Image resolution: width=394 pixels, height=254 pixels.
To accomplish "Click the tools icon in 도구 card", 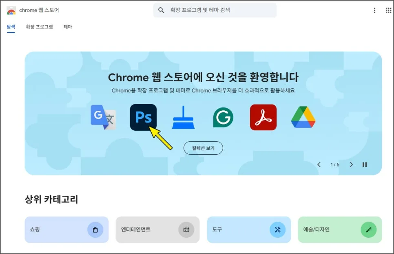I will tap(277, 230).
